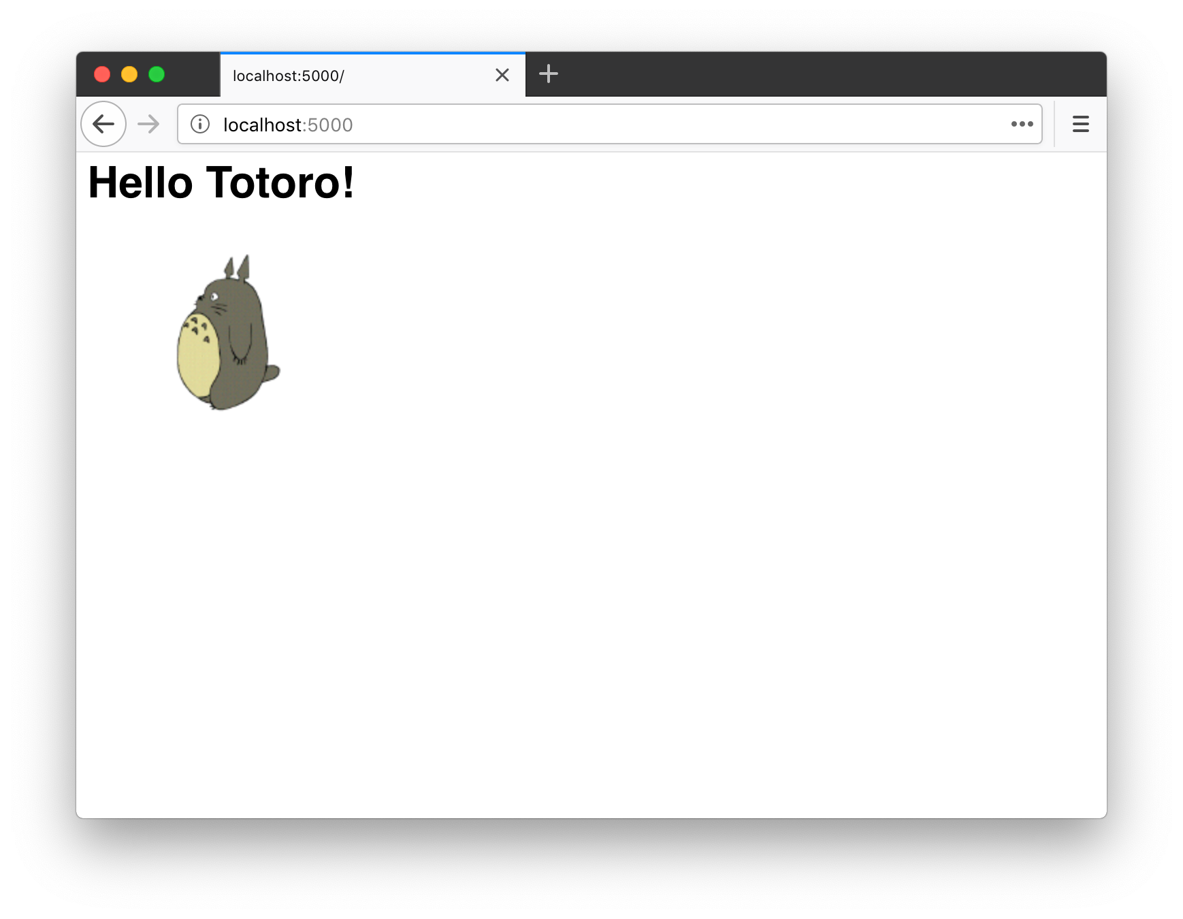
Task: Click the word "Hello" in the heading
Action: (141, 183)
